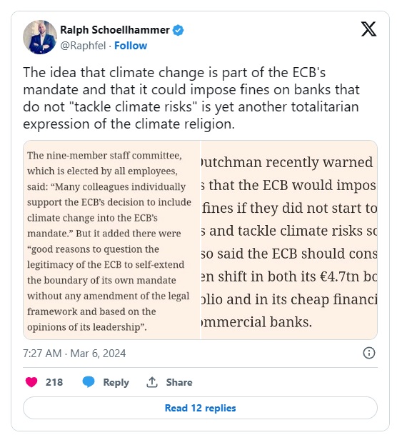Click the Reply text label
This screenshot has height=440, width=397.
tap(116, 382)
